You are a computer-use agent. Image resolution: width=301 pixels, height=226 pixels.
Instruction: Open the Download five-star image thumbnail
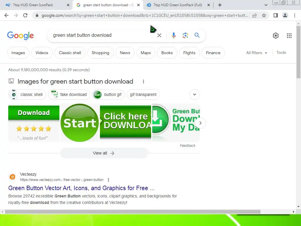coord(34,123)
